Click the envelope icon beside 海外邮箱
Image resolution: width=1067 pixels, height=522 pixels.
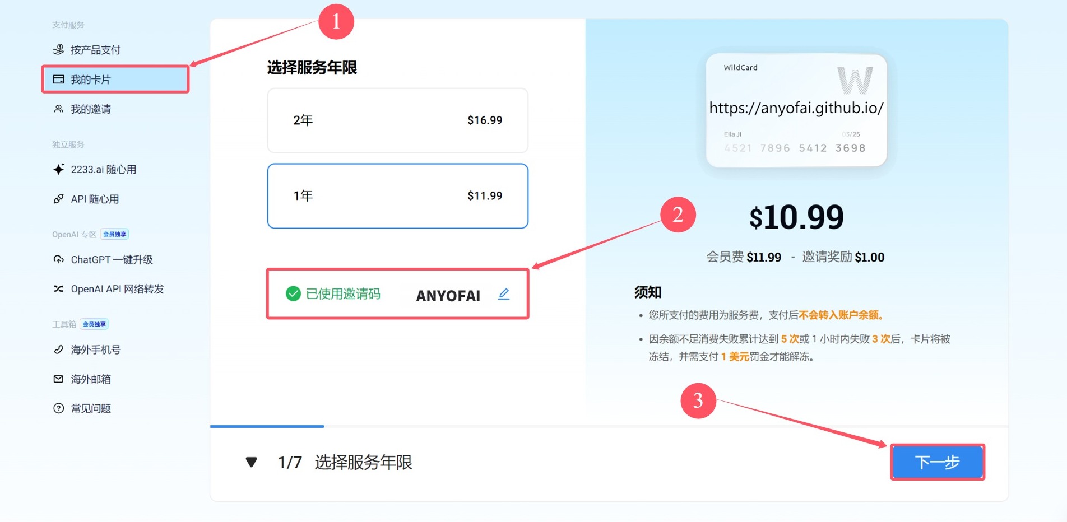[x=58, y=379]
